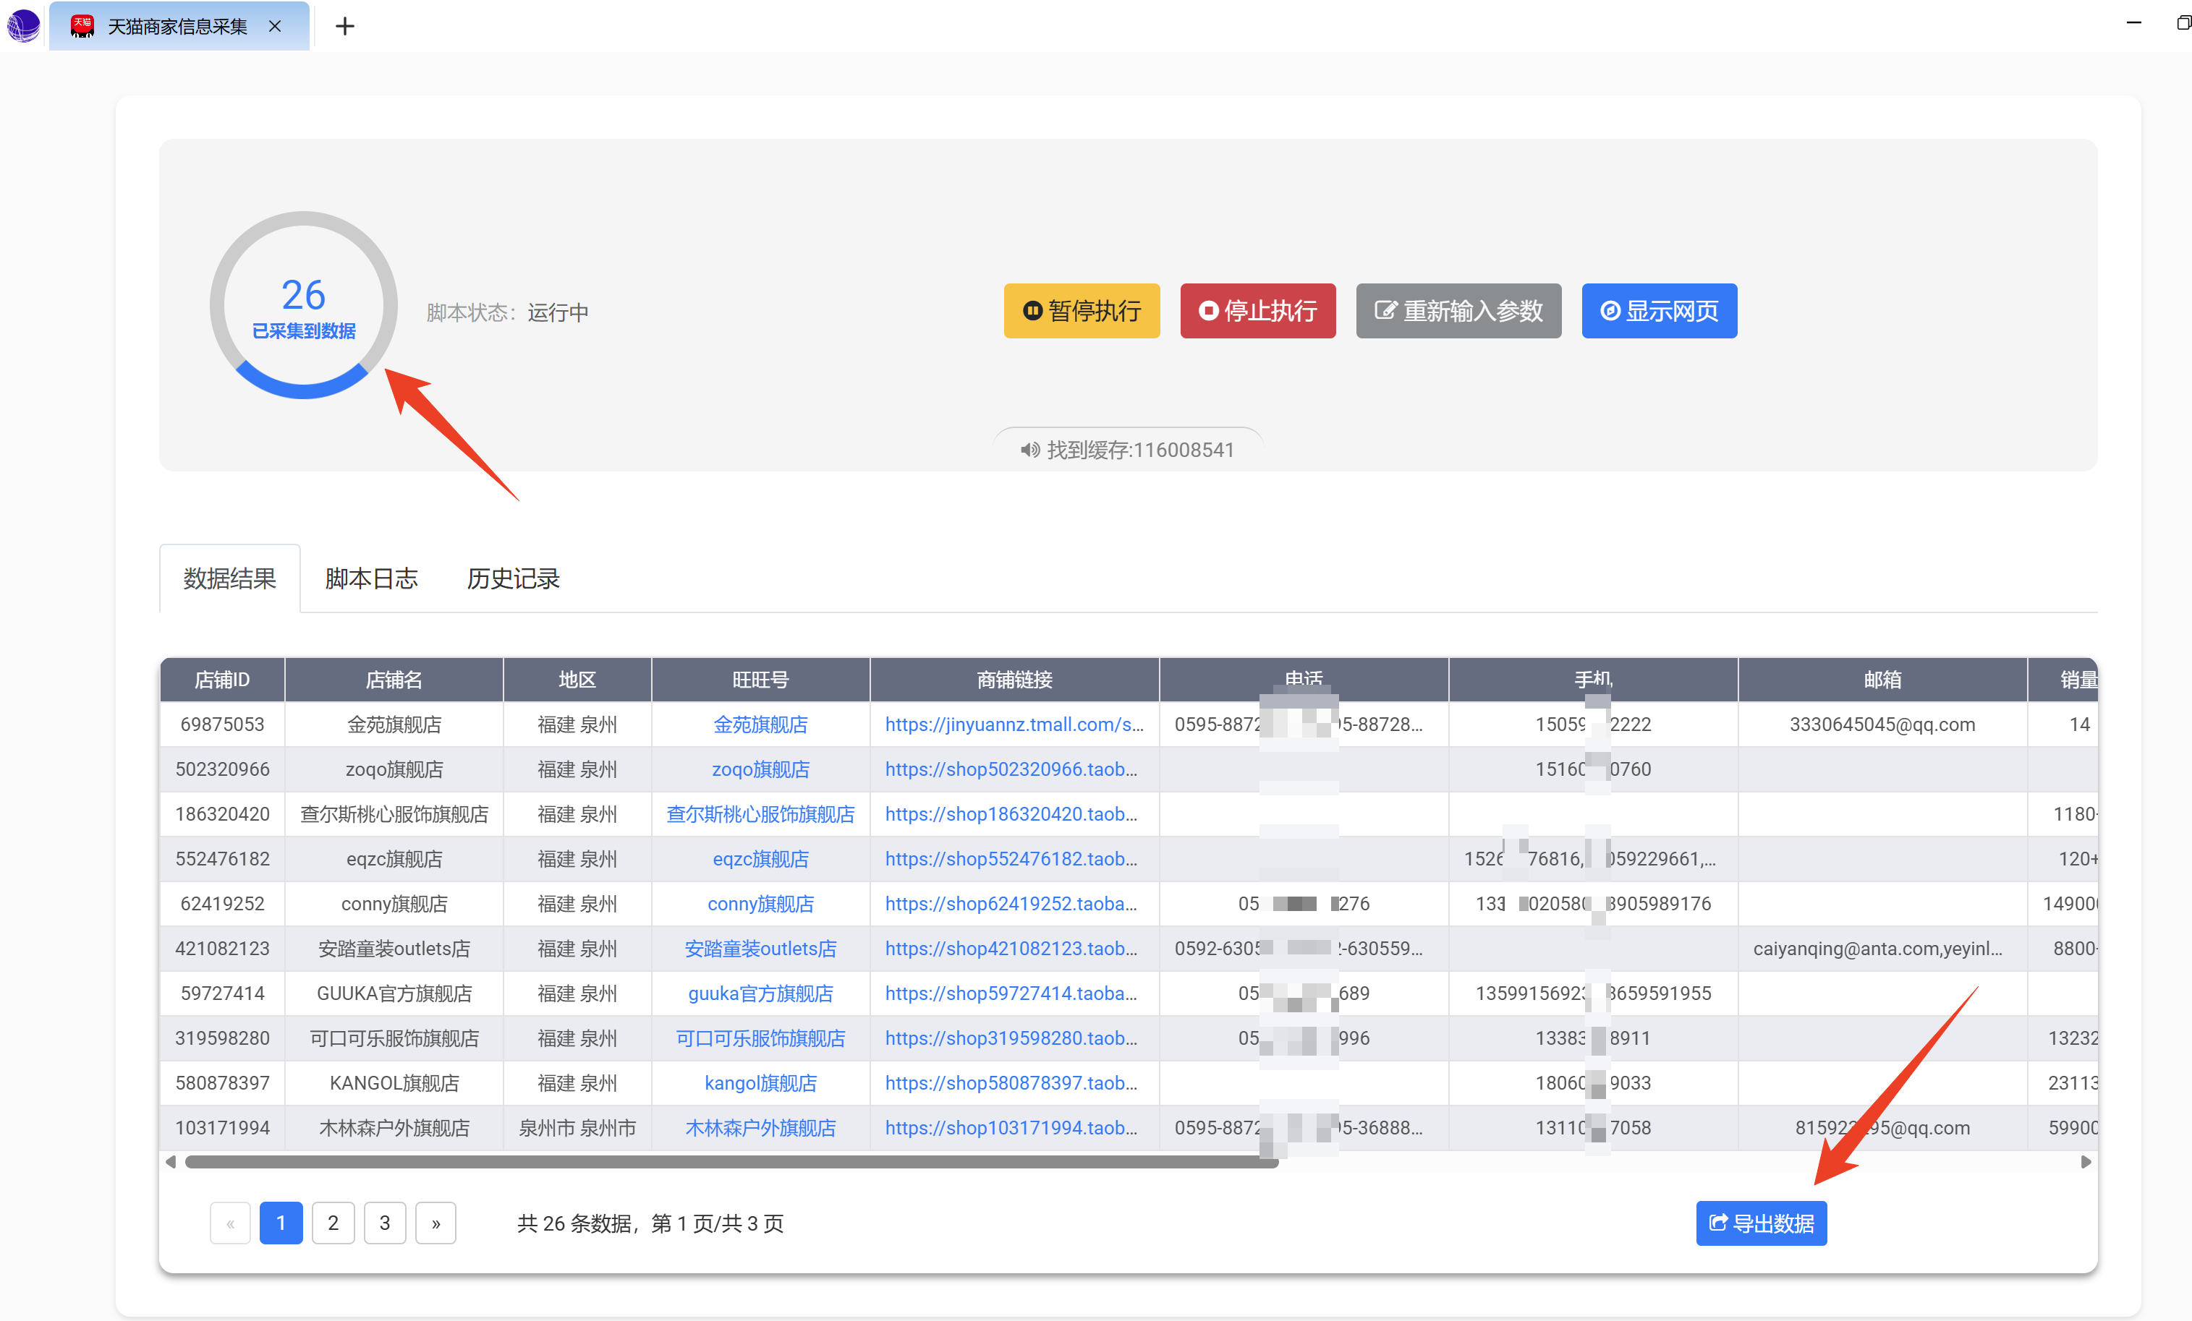Screen dimensions: 2192x1321
Task: Click shop name cell GUUKA官方旗舰店
Action: pos(394,993)
